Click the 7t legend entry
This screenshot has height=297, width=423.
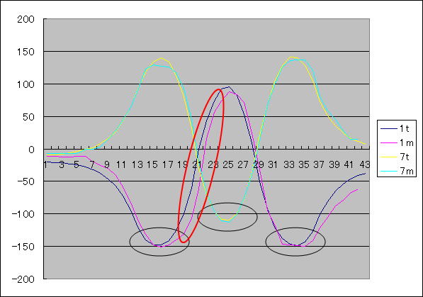point(397,157)
